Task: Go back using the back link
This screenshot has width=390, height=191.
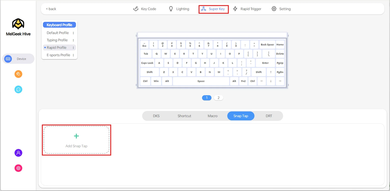Action: click(x=51, y=9)
